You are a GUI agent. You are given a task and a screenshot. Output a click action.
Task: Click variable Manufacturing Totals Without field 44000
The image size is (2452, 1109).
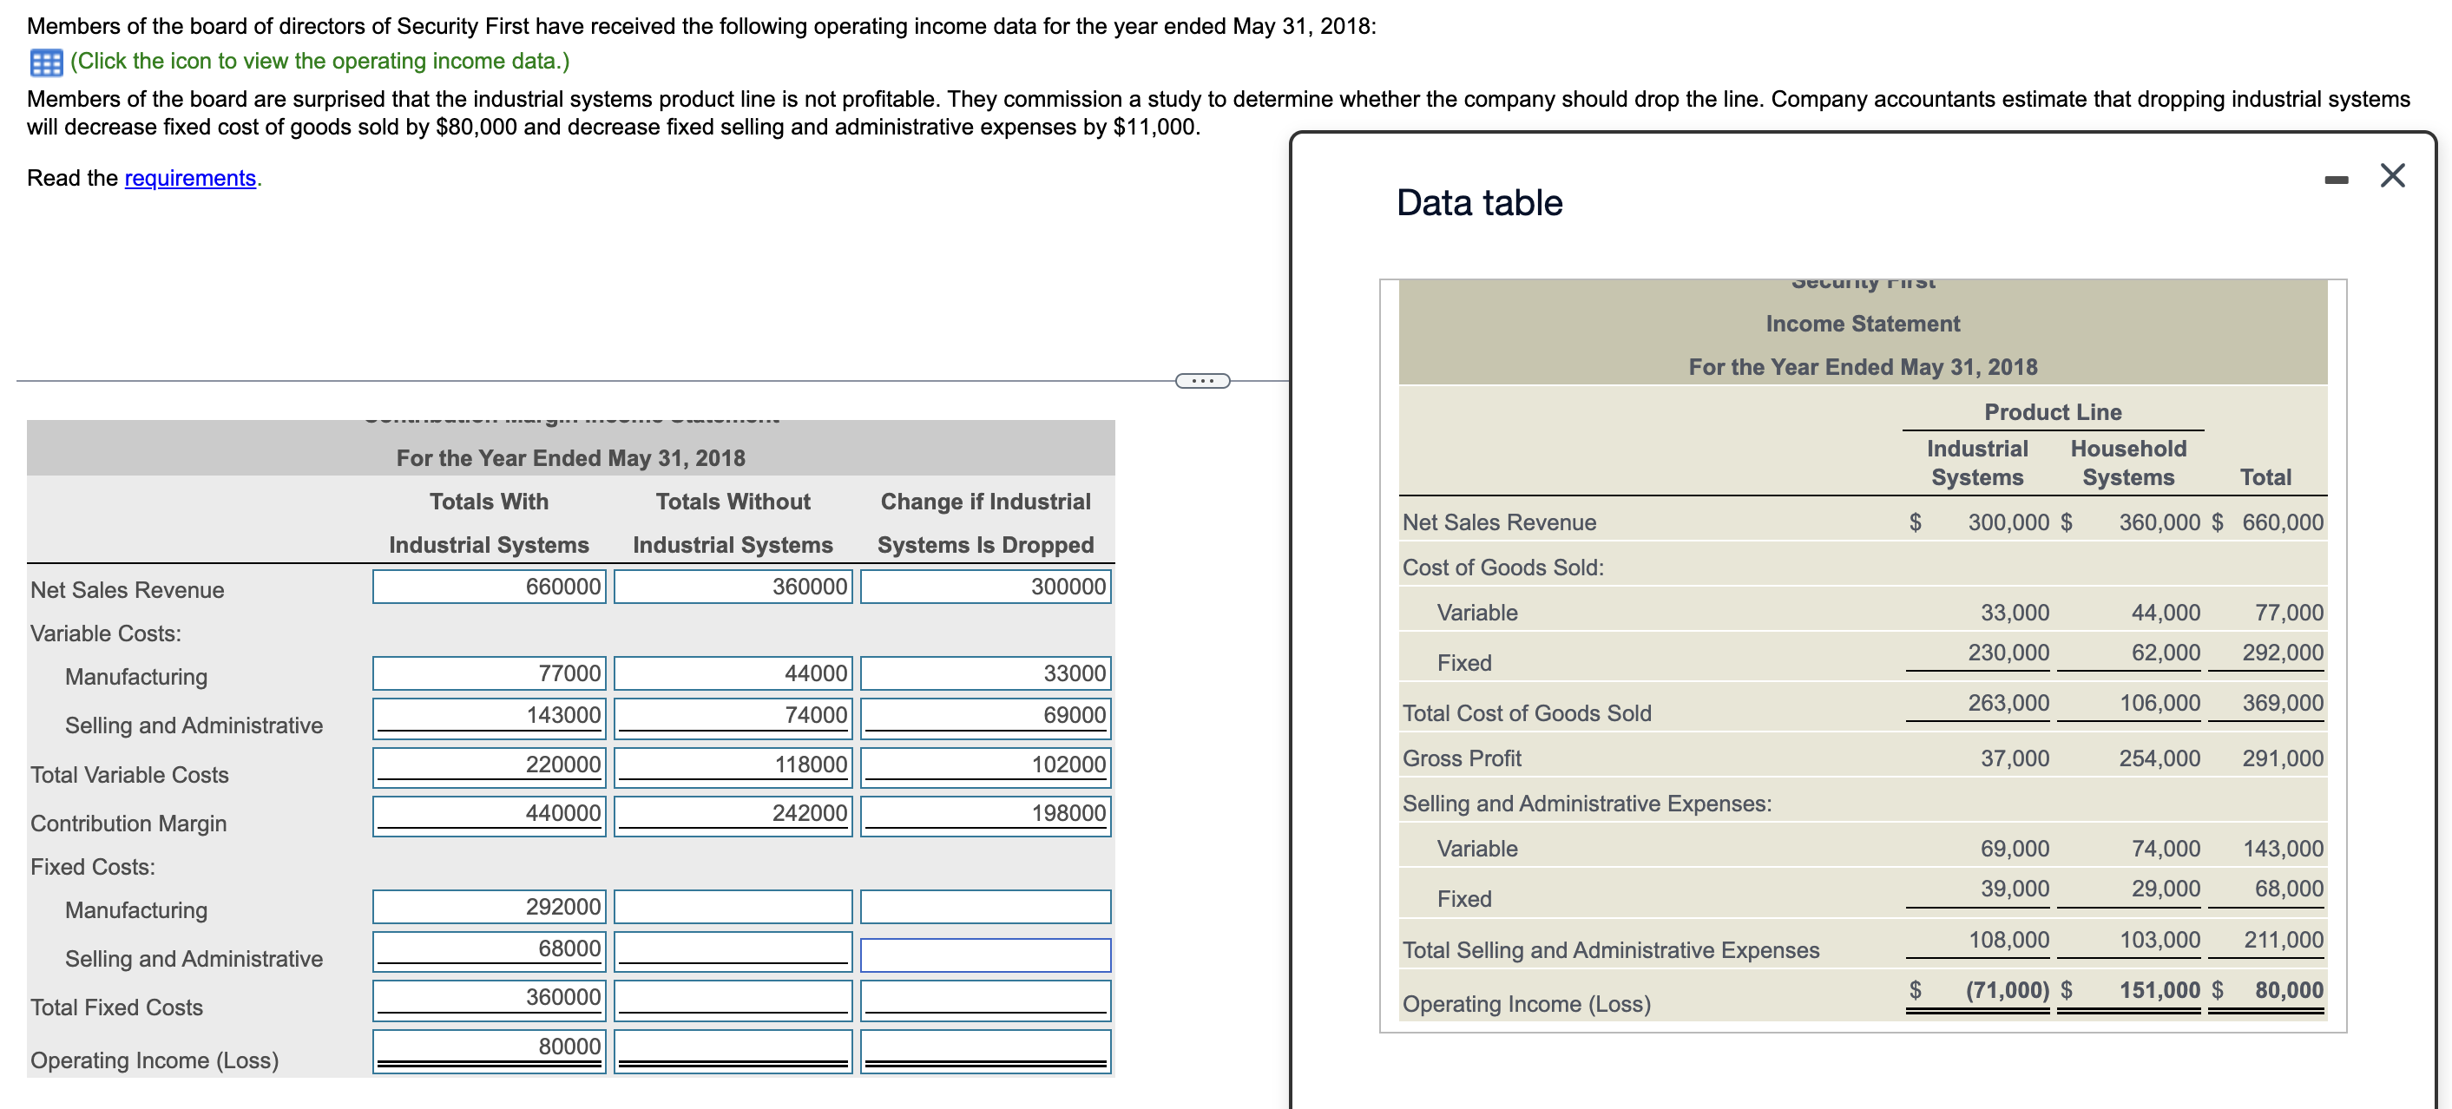click(733, 673)
